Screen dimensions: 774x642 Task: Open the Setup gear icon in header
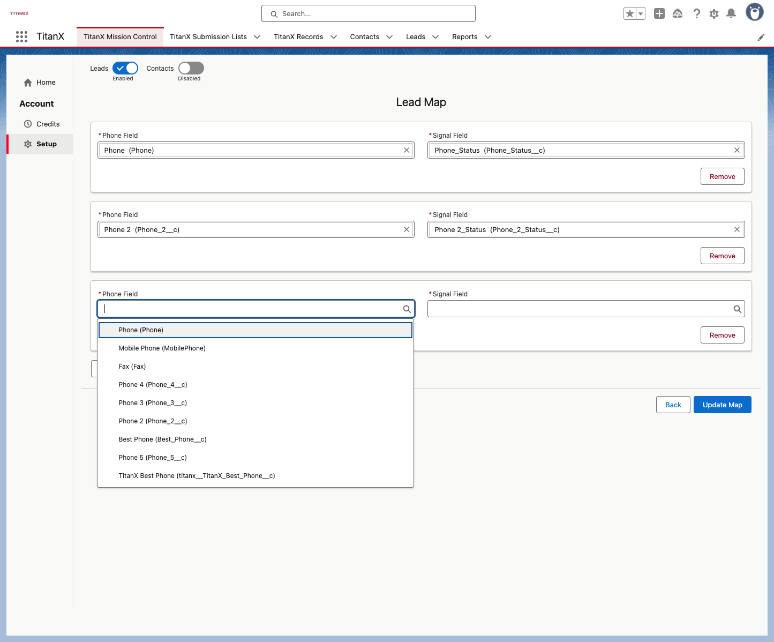tap(714, 13)
